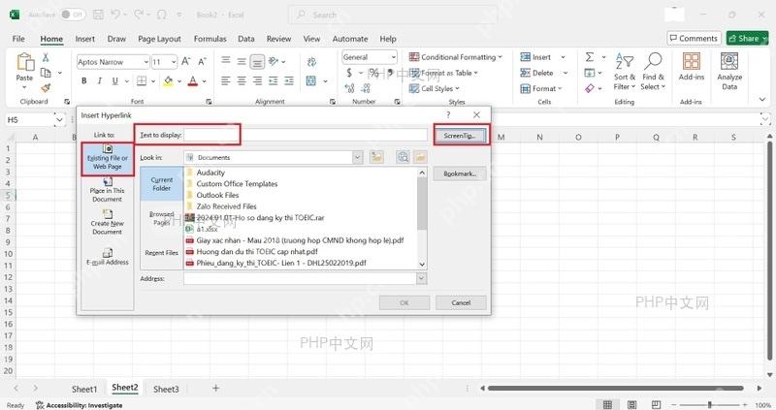Image resolution: width=776 pixels, height=410 pixels.
Task: Click the Orientation text angle icon
Action: point(274,61)
